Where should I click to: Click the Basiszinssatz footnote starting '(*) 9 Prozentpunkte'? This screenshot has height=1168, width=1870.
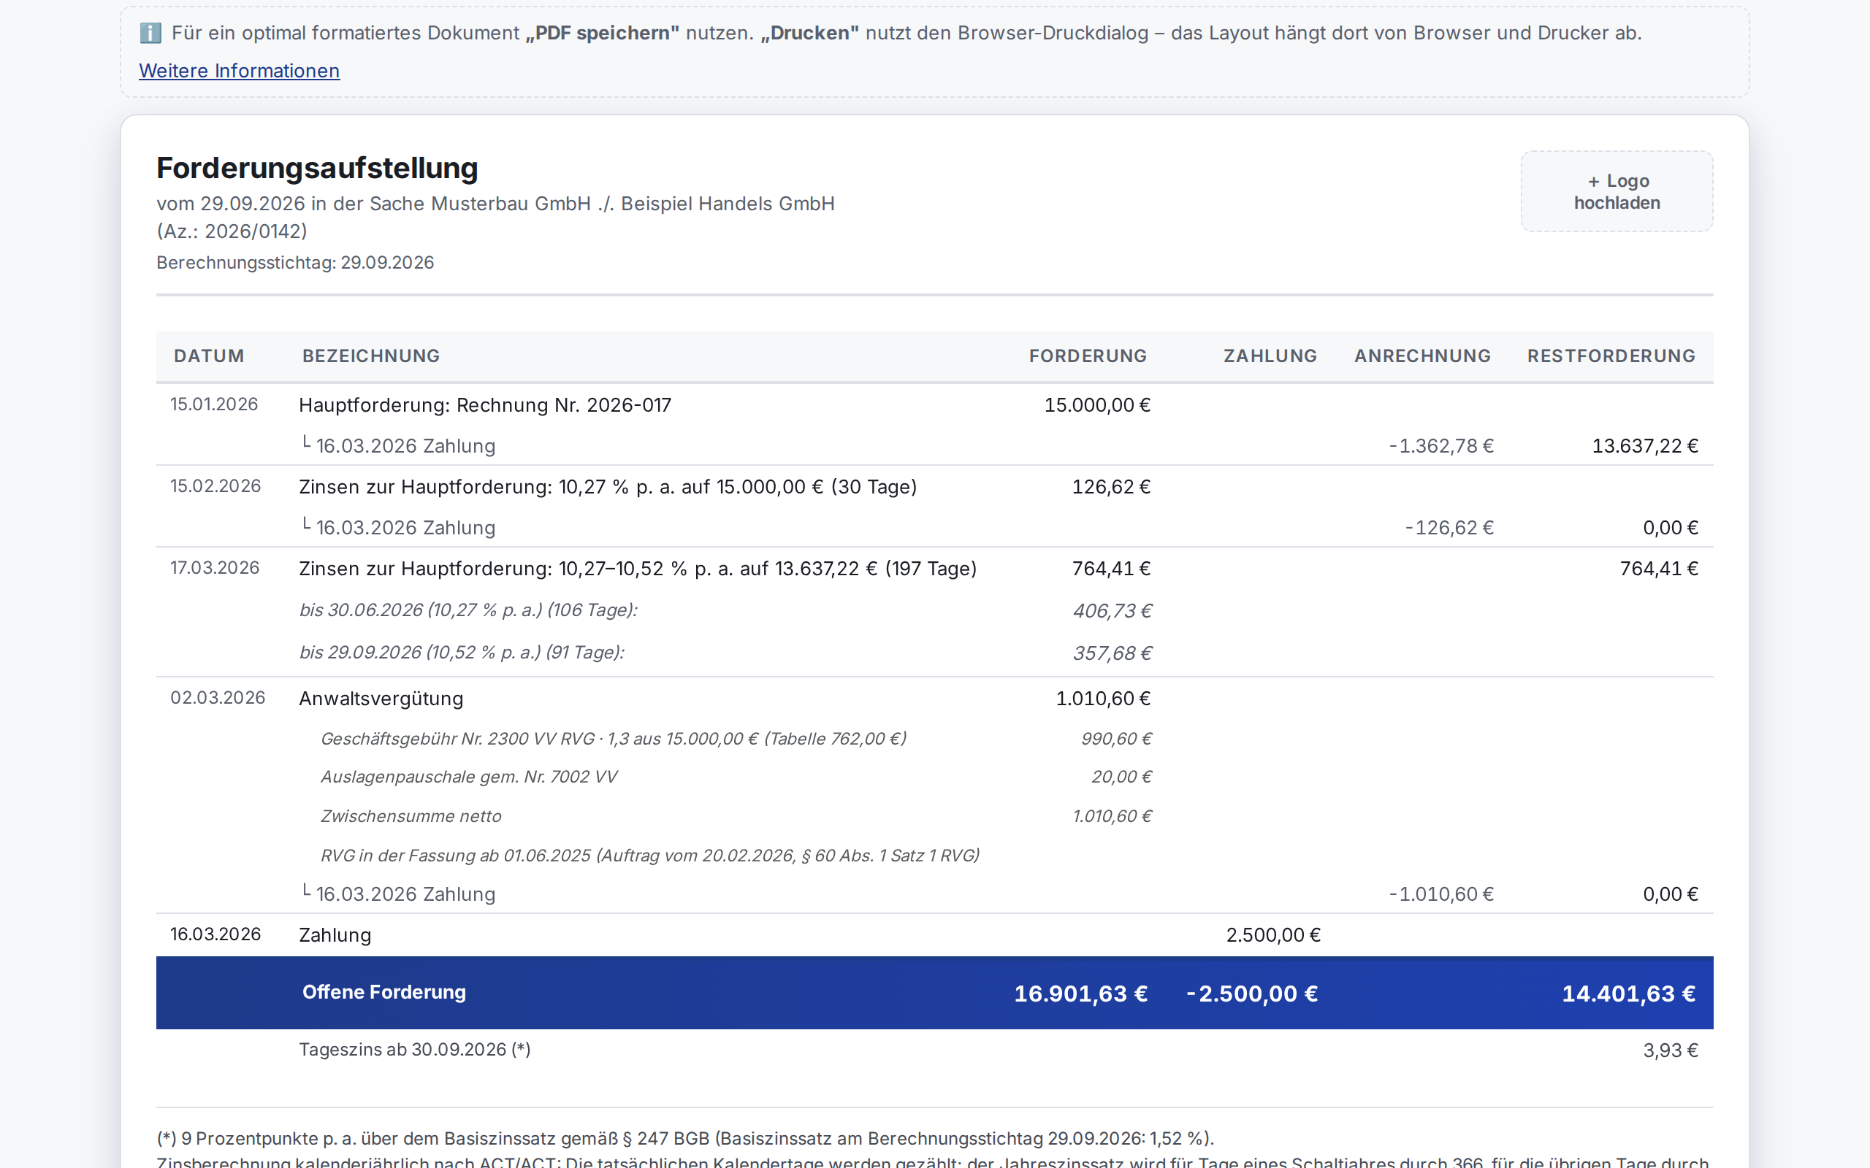click(685, 1138)
